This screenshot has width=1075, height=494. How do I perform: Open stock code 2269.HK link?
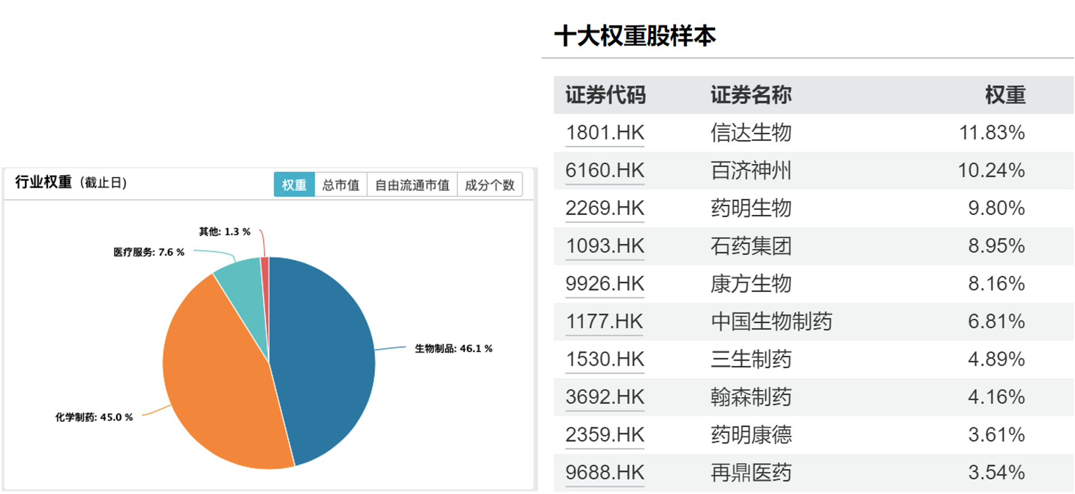pos(605,208)
